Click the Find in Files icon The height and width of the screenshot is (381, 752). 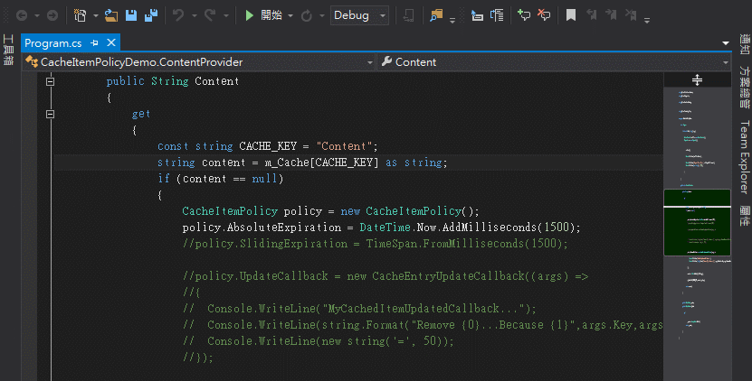(x=436, y=15)
